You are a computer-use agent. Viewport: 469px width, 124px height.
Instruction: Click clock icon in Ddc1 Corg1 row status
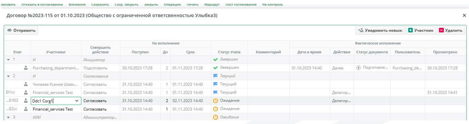click(x=216, y=101)
